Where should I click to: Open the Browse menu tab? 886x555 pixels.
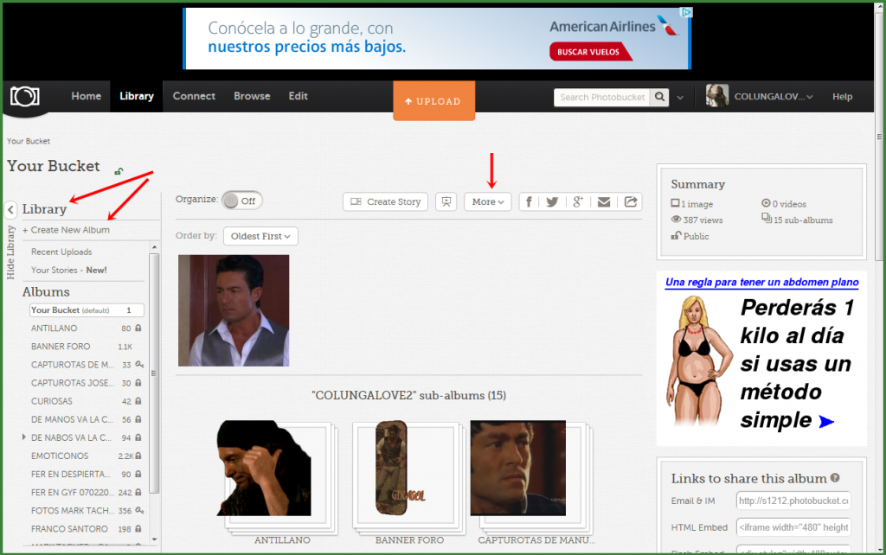(x=252, y=96)
